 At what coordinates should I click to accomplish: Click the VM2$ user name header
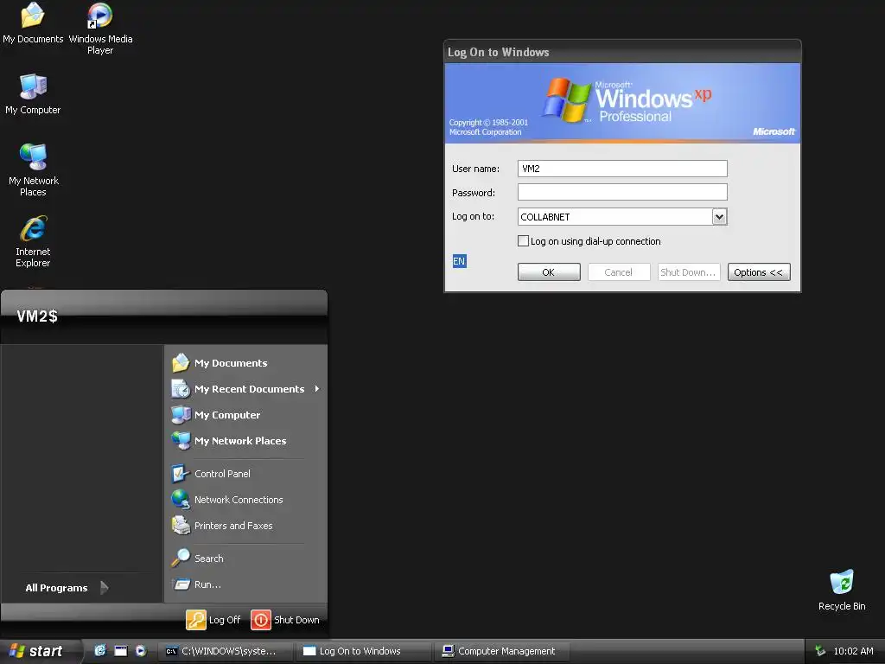tap(37, 316)
